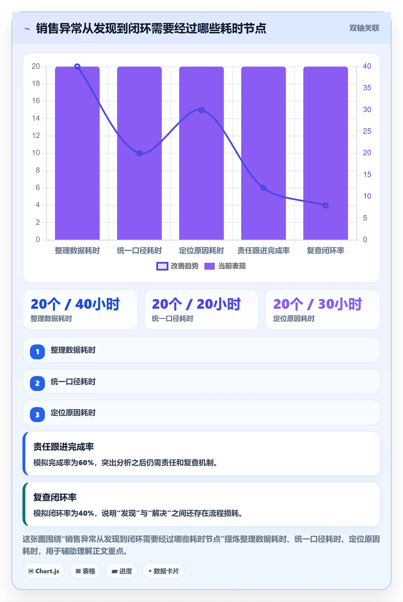The width and height of the screenshot is (403, 602).
Task: Click the x-axis label 复查闭环率
Action: [326, 251]
